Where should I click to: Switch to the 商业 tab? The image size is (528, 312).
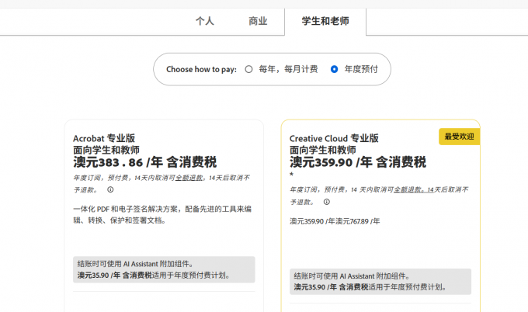tap(258, 21)
